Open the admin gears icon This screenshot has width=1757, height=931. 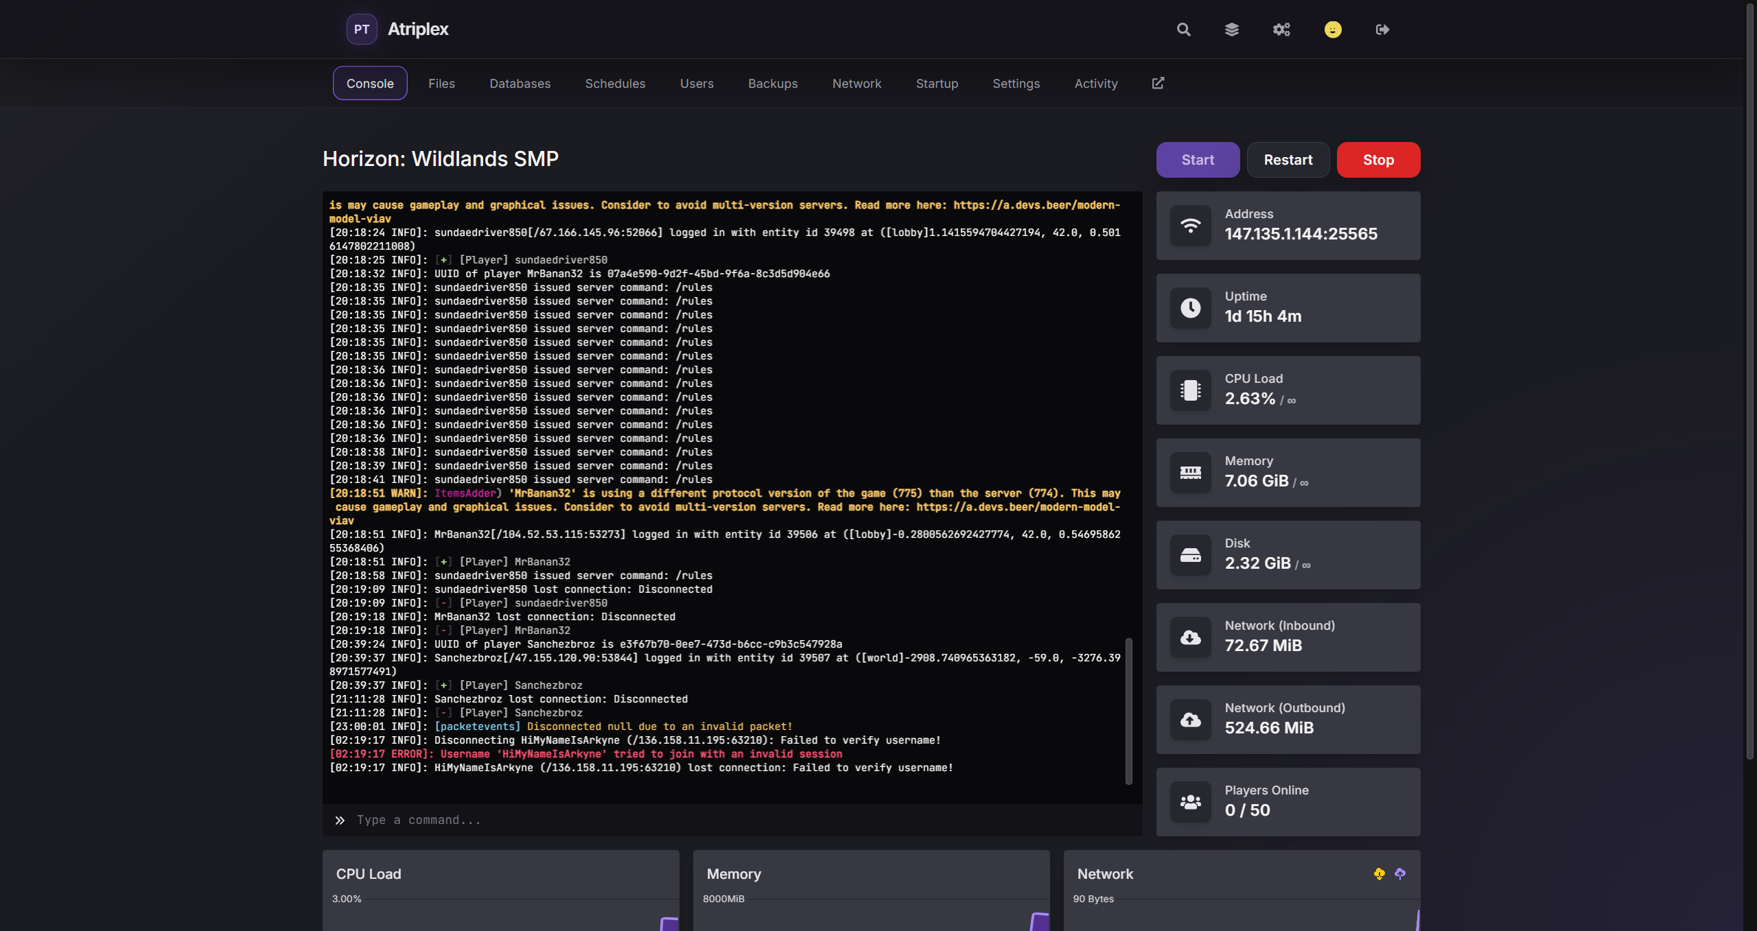tap(1281, 30)
